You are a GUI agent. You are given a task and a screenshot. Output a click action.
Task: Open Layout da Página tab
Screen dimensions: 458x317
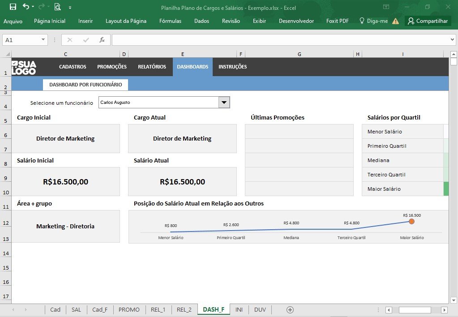[x=126, y=21]
